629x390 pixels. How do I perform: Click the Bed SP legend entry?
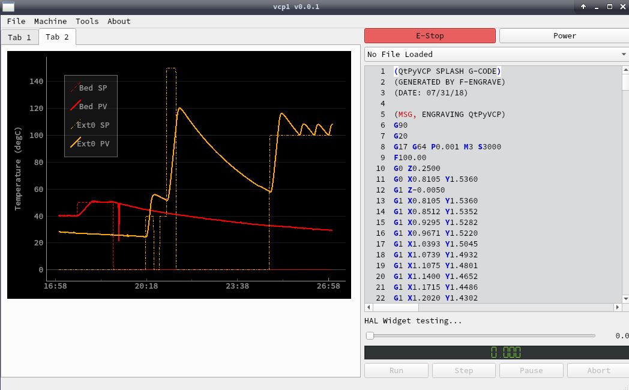[x=89, y=88]
